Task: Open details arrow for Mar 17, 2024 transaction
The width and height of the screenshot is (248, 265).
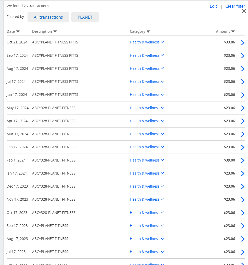Action: click(243, 134)
